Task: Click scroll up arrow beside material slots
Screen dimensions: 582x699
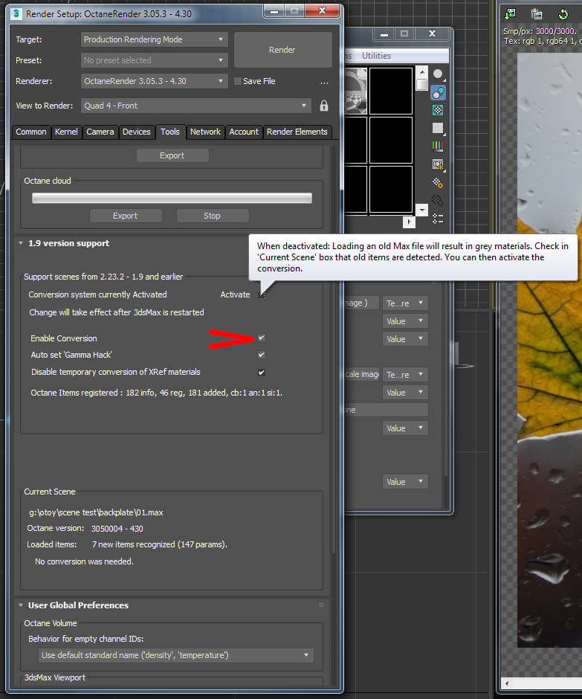Action: click(421, 71)
